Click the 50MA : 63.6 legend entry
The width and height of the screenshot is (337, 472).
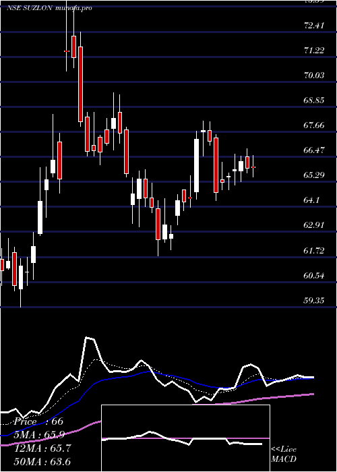click(x=42, y=461)
